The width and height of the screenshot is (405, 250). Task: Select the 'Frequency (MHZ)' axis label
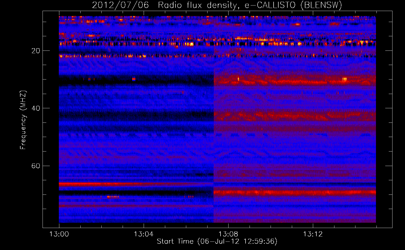click(23, 120)
